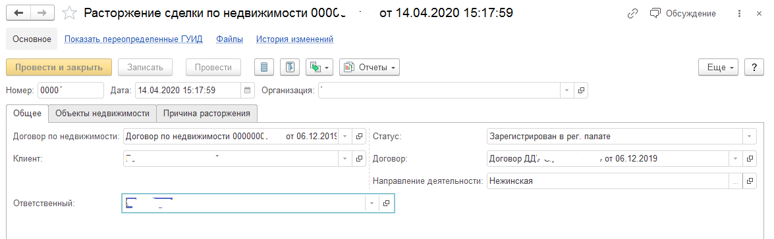The width and height of the screenshot is (774, 239).
Task: Close the document form with X
Action: coord(760,13)
